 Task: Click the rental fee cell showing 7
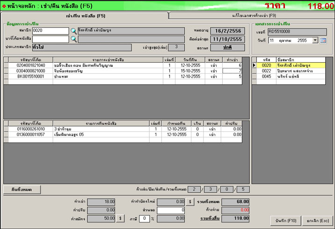pyautogui.click(x=232, y=71)
